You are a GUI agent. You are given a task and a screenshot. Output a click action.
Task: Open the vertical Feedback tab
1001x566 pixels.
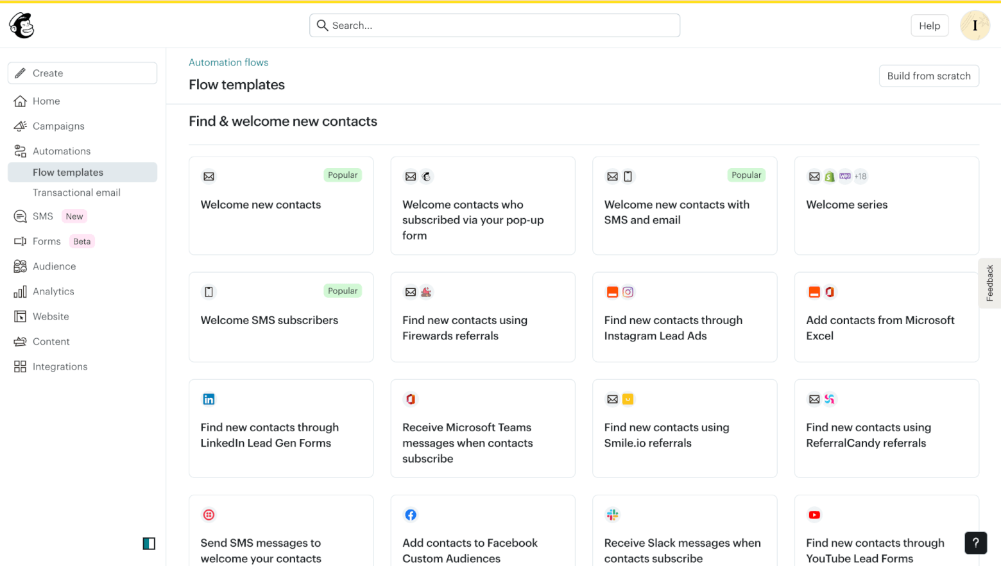989,283
